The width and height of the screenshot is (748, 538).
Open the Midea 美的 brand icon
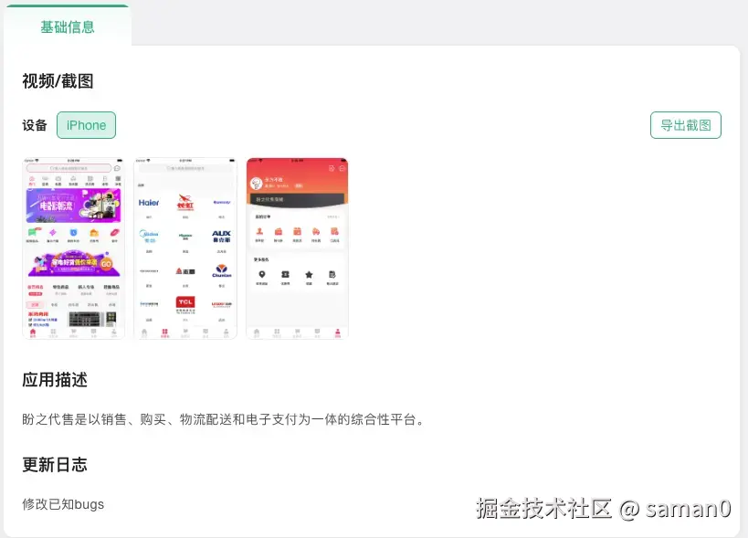click(x=148, y=234)
